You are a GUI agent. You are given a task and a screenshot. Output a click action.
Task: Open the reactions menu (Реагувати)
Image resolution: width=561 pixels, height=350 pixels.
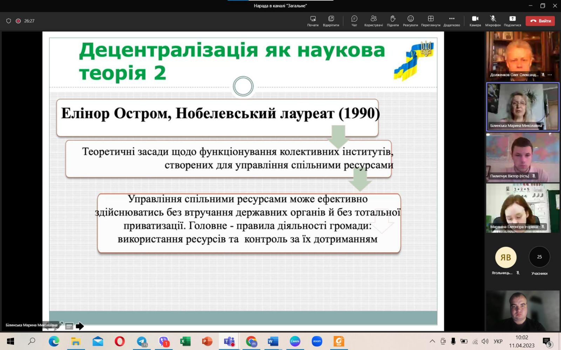tap(410, 21)
